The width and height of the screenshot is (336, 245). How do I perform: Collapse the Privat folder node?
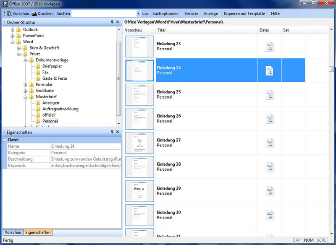click(19, 55)
